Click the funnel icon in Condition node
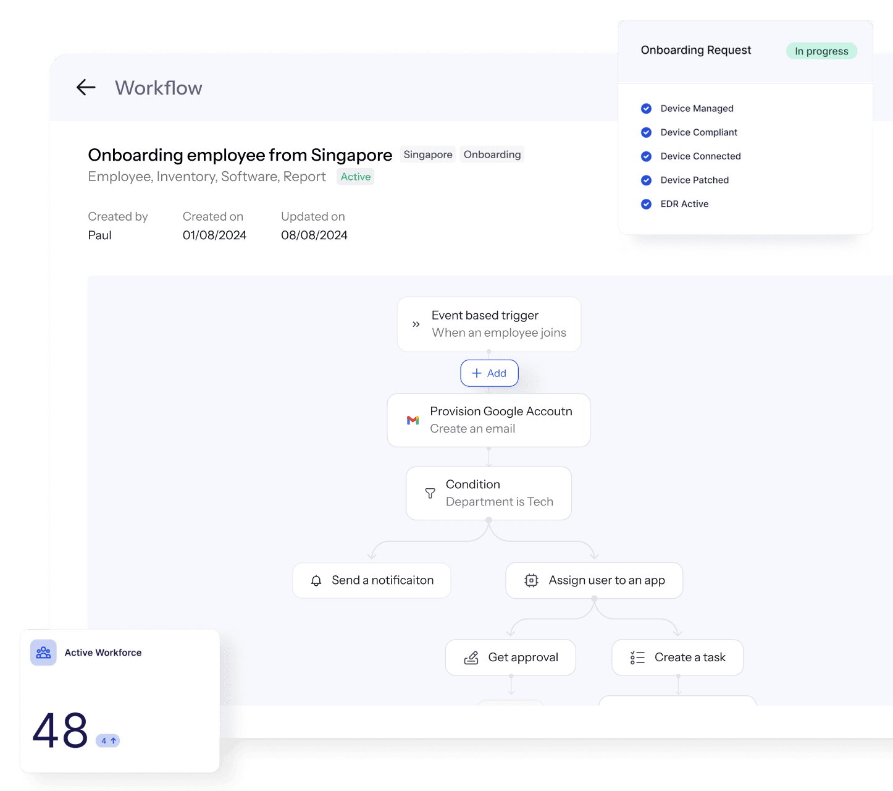The width and height of the screenshot is (893, 791). [430, 493]
